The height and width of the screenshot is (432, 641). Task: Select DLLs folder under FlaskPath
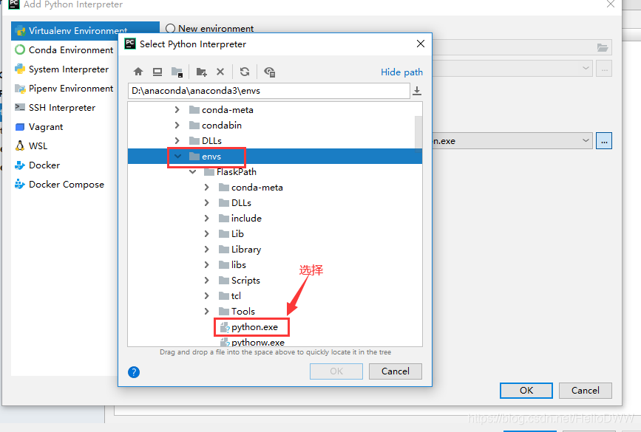click(235, 203)
